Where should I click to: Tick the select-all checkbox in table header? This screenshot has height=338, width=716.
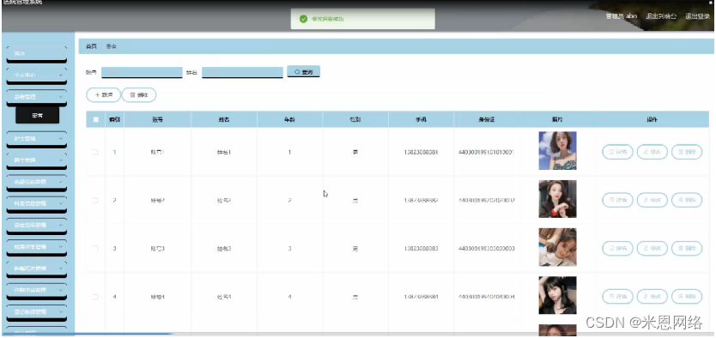point(95,120)
